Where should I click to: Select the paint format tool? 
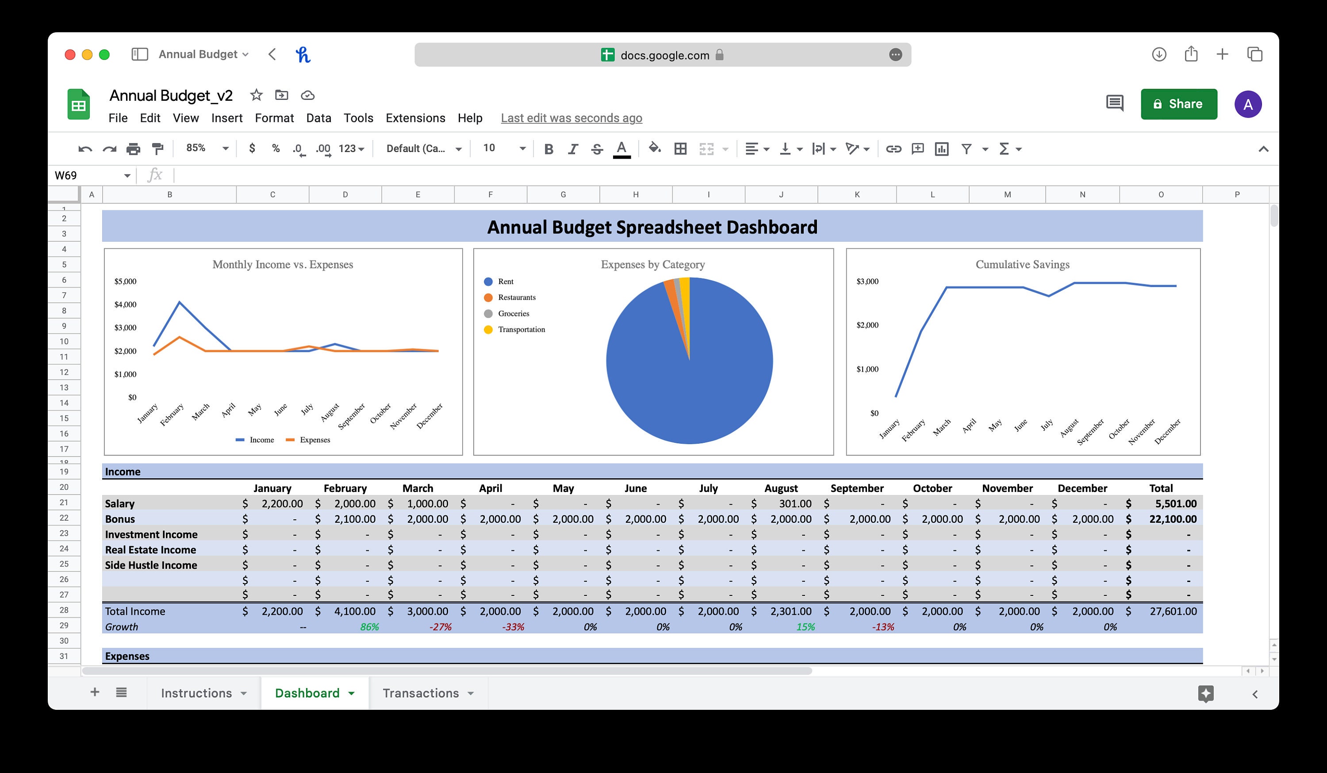(158, 149)
